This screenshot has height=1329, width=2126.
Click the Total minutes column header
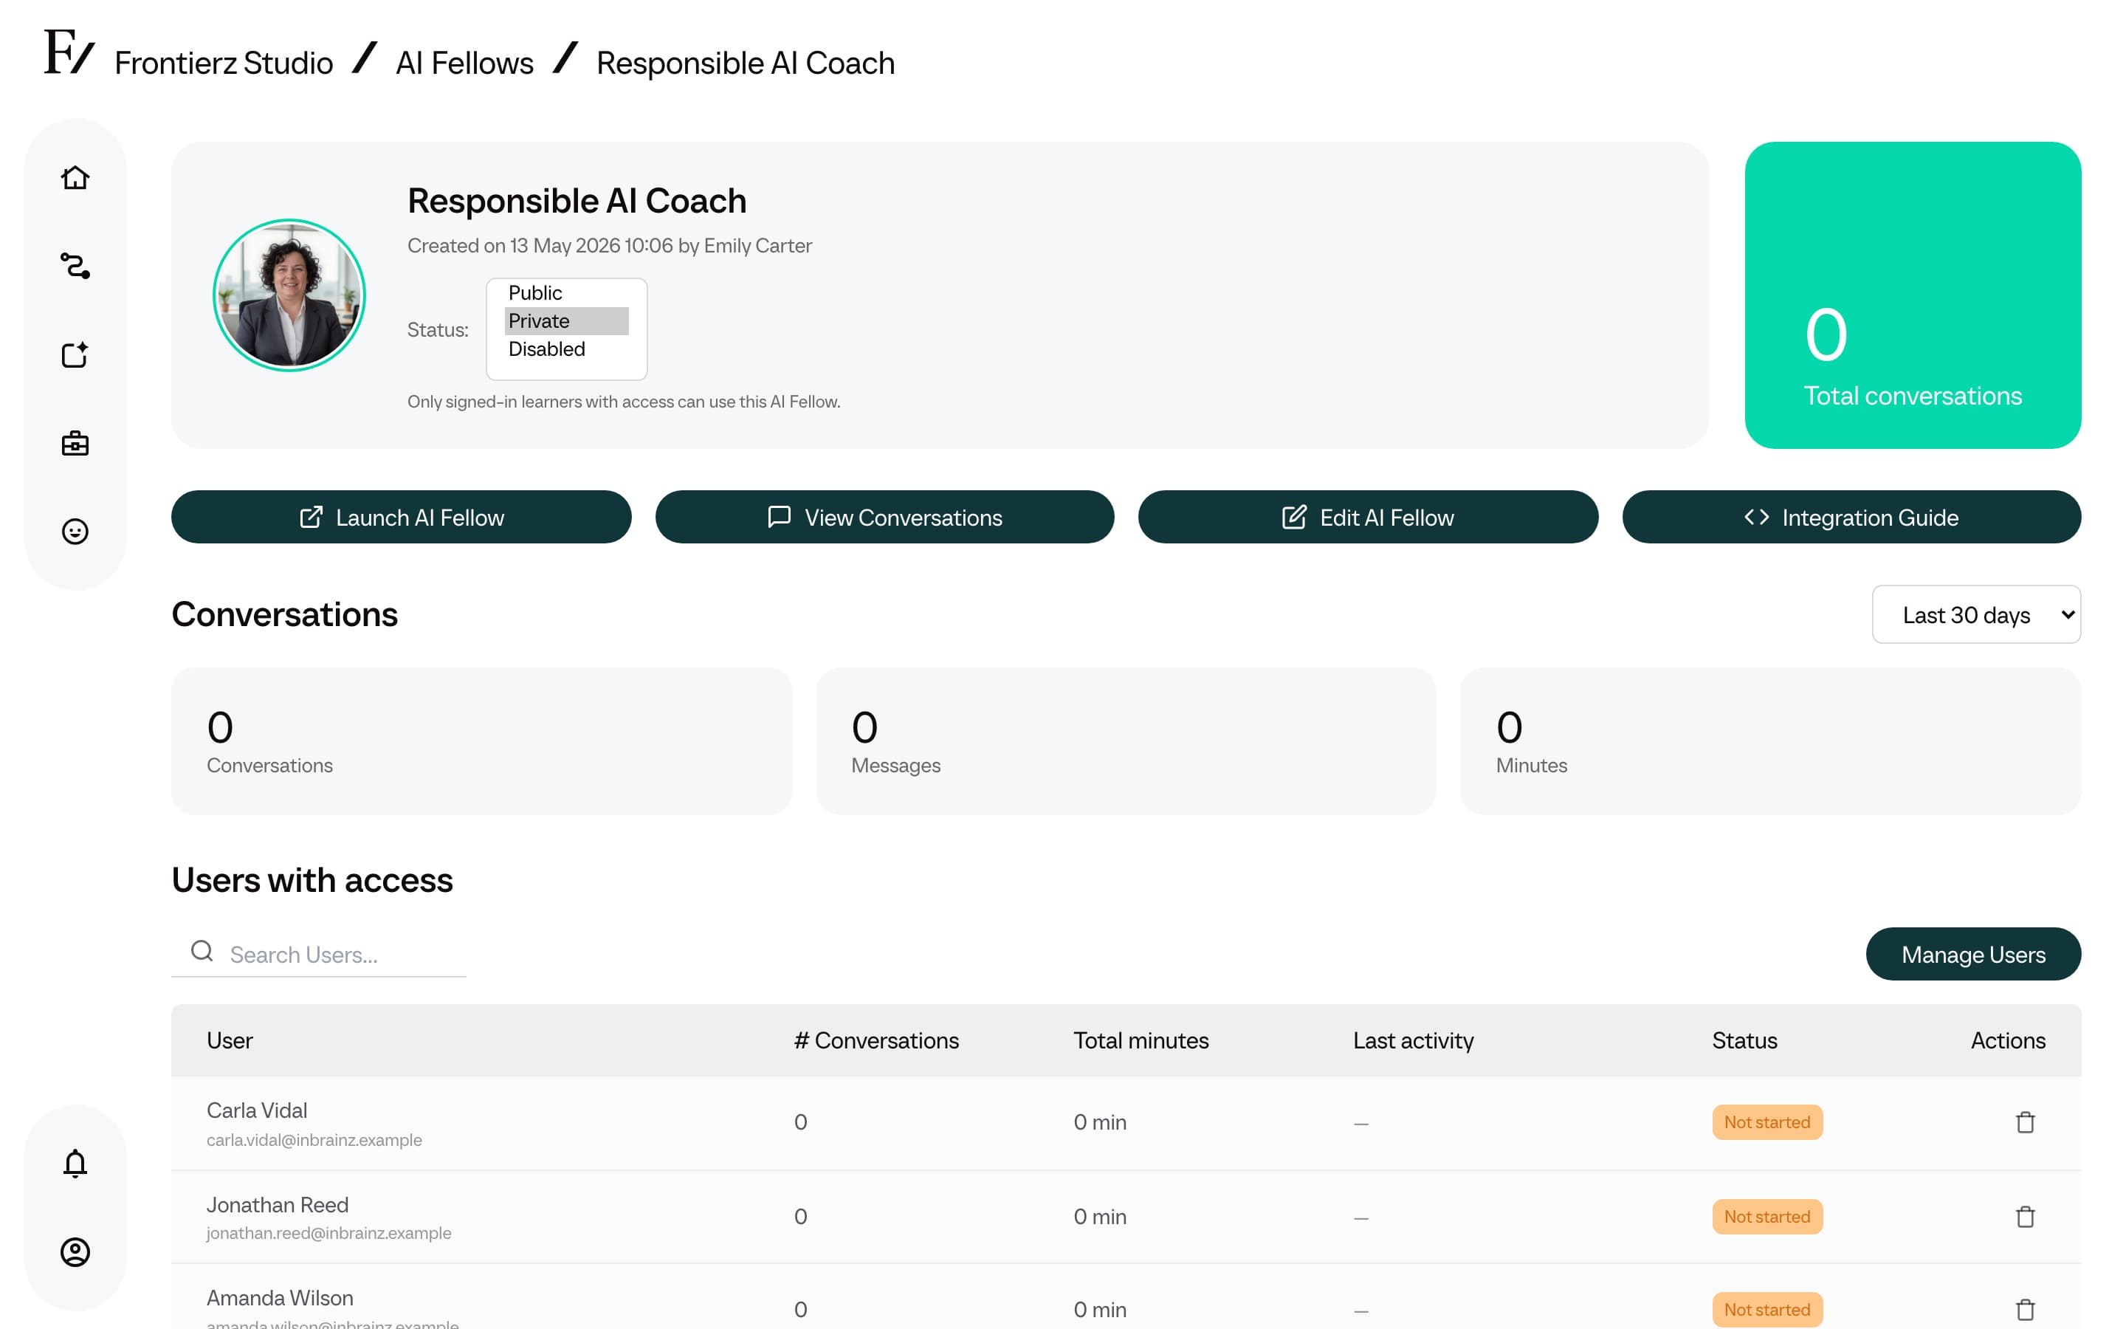point(1141,1041)
